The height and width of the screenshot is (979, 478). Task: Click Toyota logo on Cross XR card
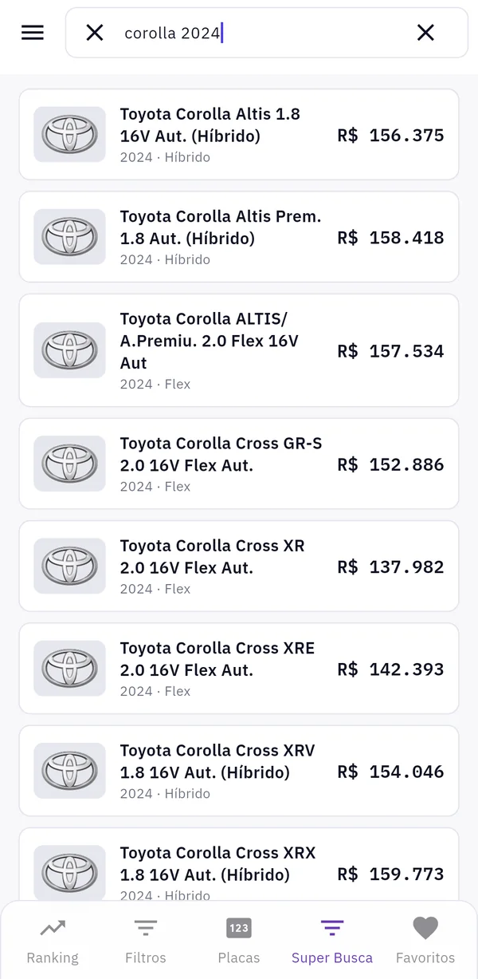click(x=69, y=566)
